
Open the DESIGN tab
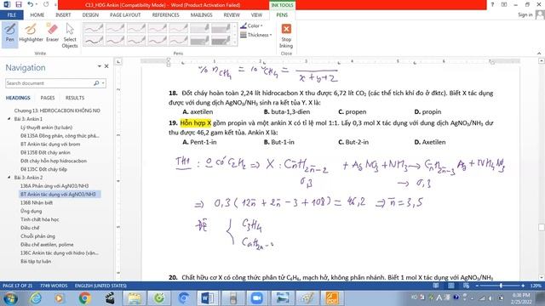point(90,15)
